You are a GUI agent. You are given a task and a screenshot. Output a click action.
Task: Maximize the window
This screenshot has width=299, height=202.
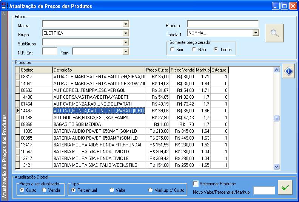pyautogui.click(x=284, y=6)
